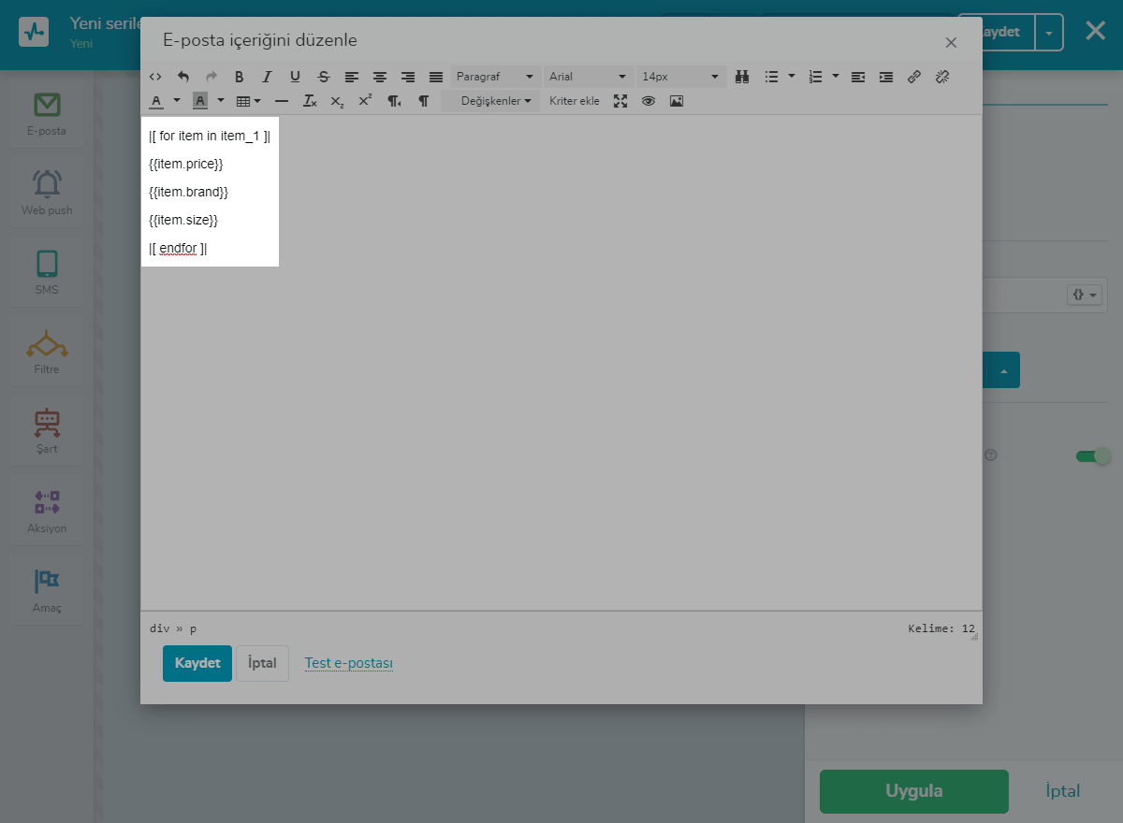Viewport: 1123px width, 823px height.
Task: Click Kriter ekle in toolbar
Action: 575,101
